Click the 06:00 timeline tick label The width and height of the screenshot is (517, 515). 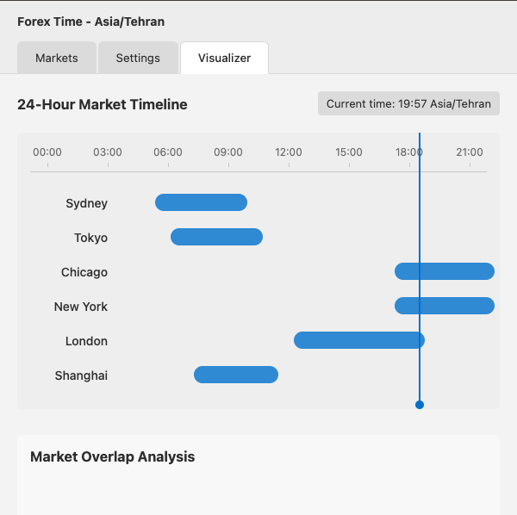168,152
